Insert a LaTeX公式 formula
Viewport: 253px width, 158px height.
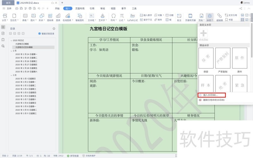133,16
